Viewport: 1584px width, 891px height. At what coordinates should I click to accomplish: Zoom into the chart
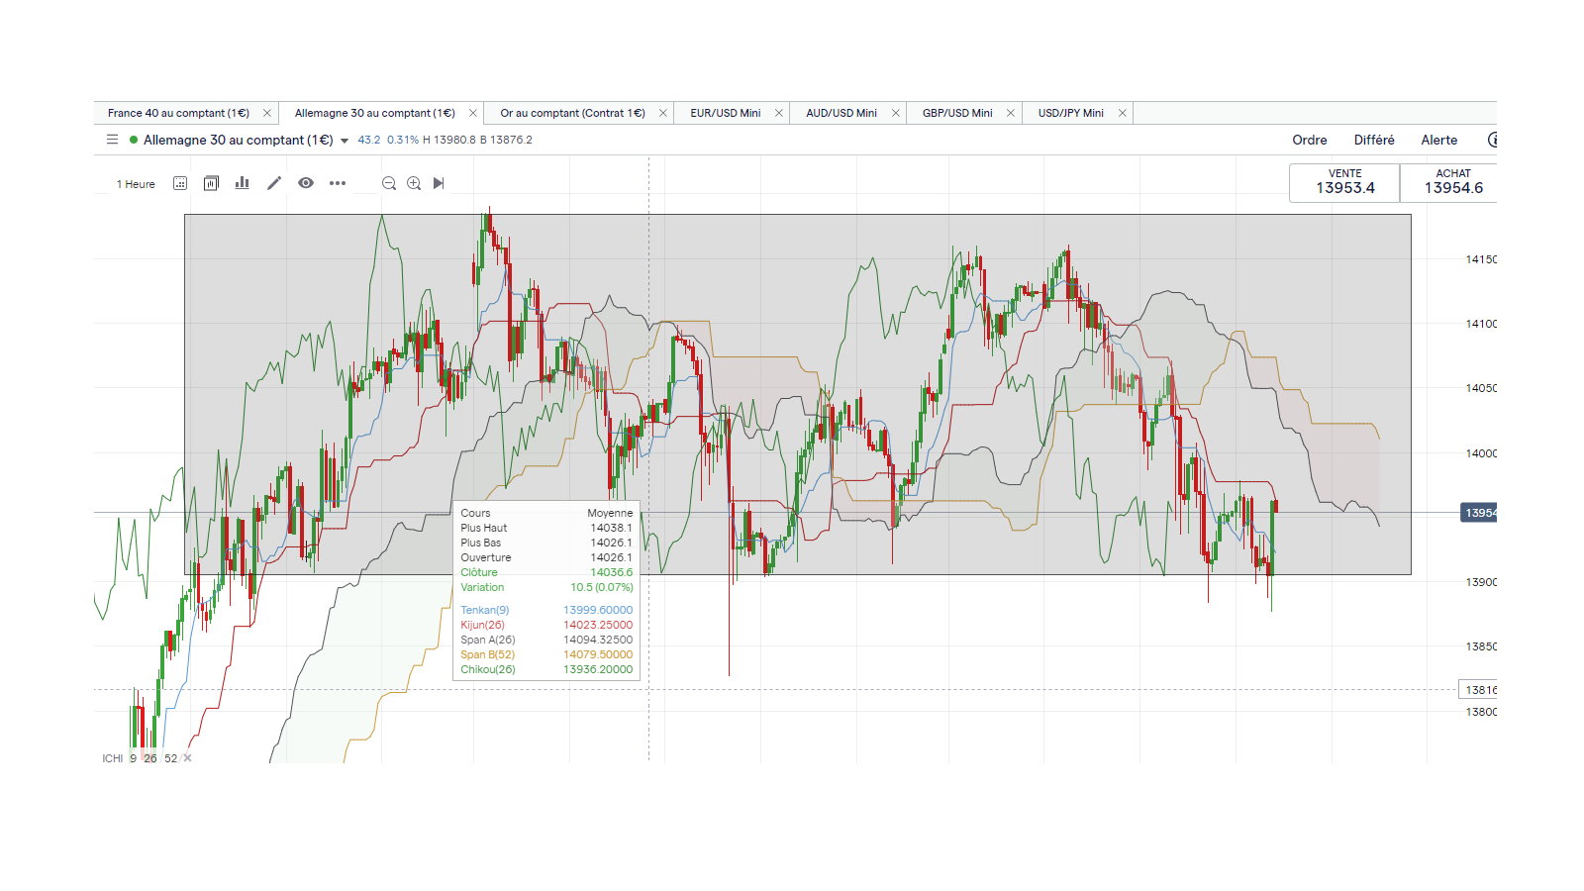tap(414, 183)
